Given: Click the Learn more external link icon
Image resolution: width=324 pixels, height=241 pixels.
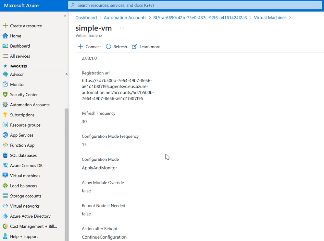Looking at the screenshot, I should pos(134,47).
